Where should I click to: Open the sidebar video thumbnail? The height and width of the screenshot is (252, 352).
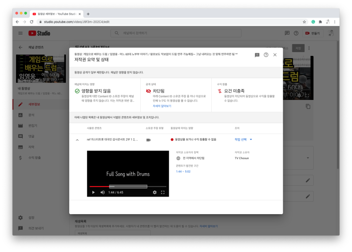41,68
